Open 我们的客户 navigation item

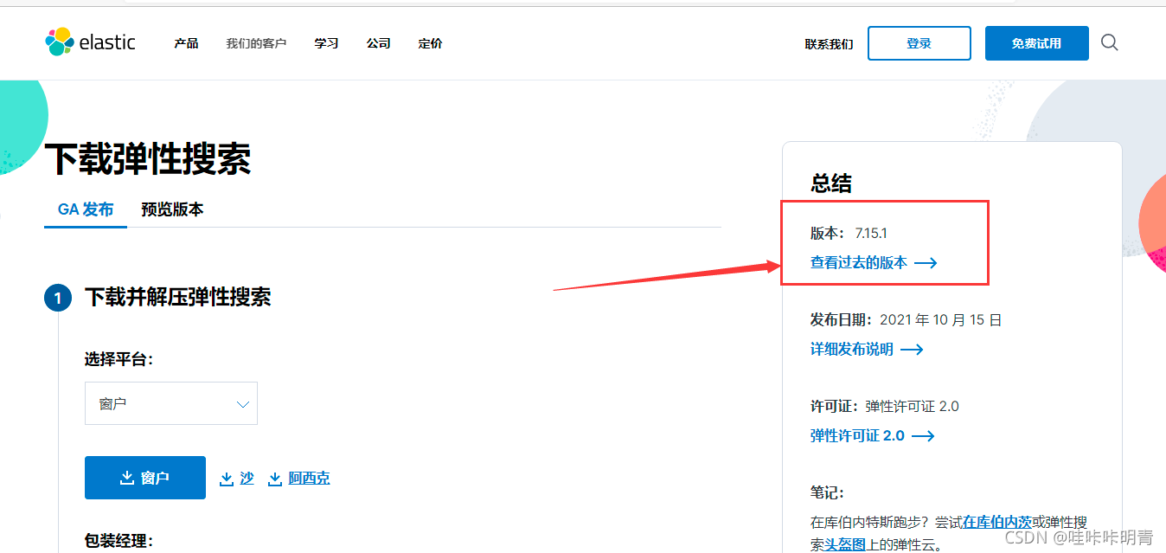tap(256, 43)
